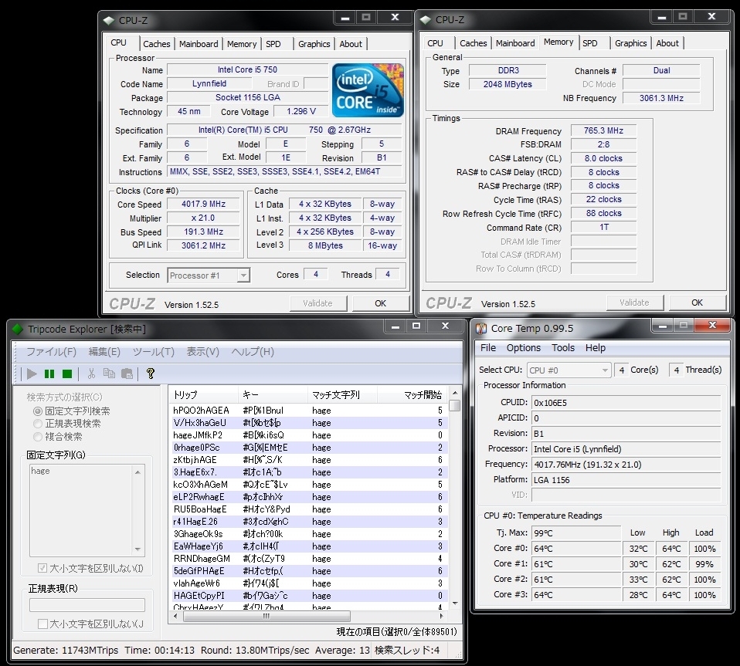Open the ツール(T) menu
740x666 pixels.
point(154,352)
